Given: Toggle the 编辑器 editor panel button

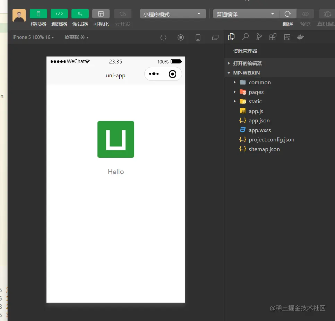Looking at the screenshot, I should [59, 14].
